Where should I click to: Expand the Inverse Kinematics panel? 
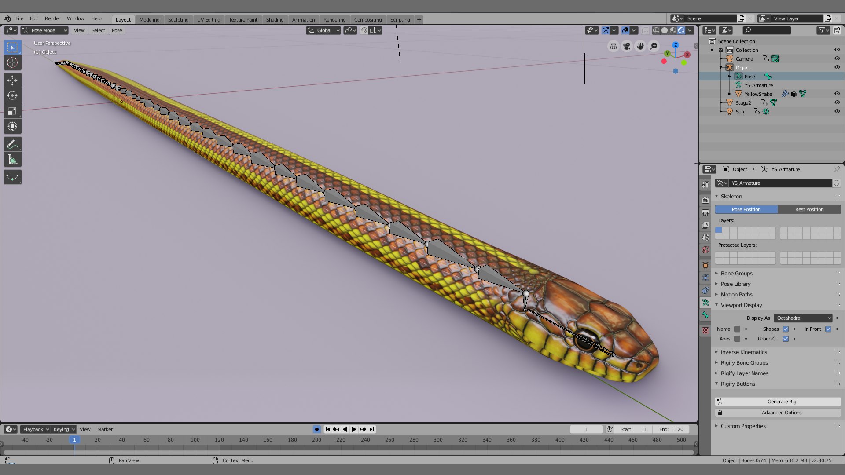tap(743, 352)
